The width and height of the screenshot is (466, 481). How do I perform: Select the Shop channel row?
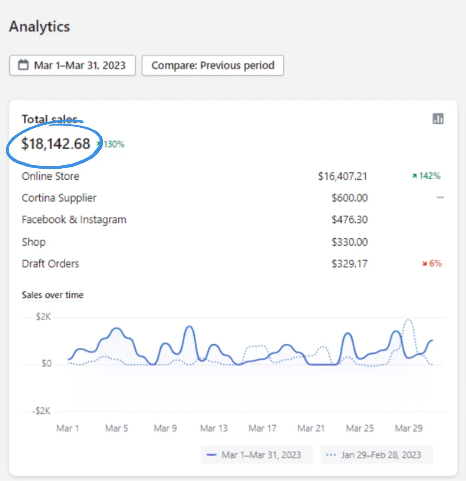[x=34, y=242]
